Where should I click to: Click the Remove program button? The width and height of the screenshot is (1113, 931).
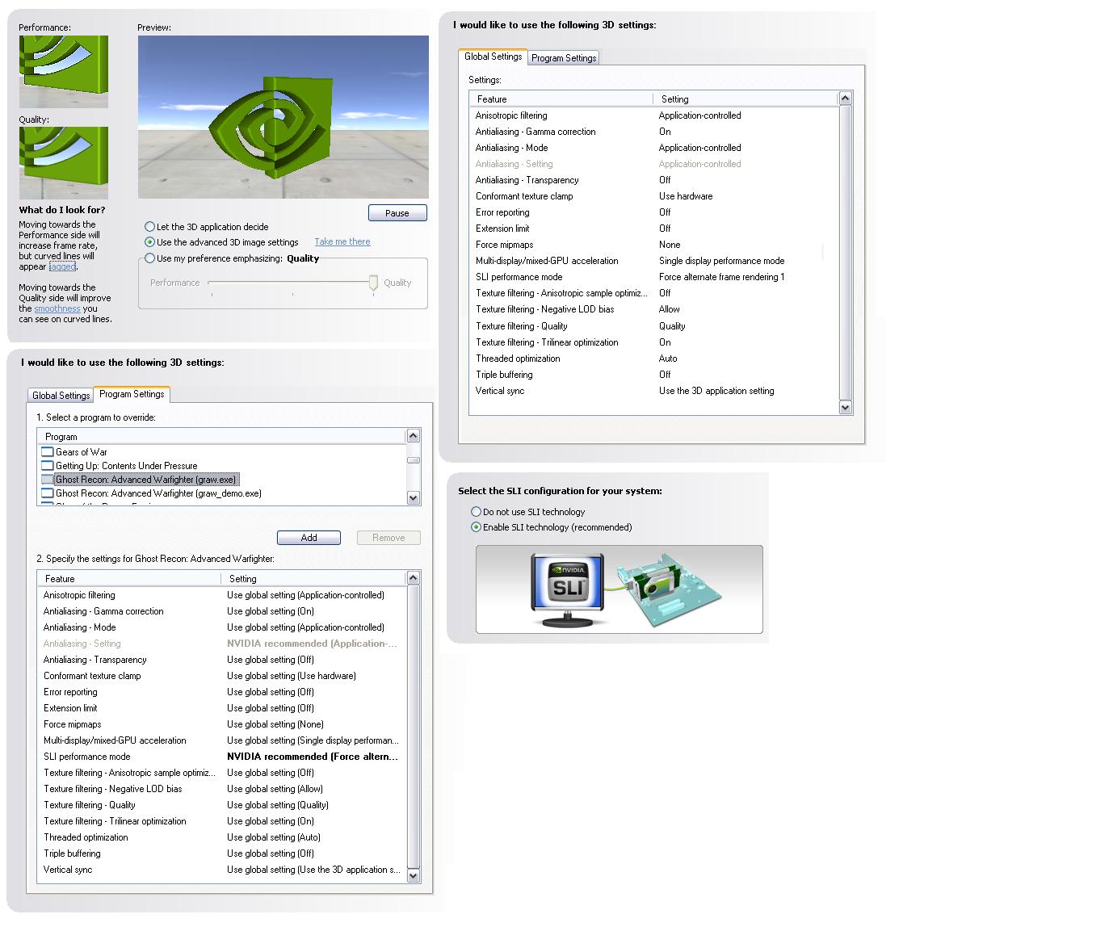click(388, 538)
